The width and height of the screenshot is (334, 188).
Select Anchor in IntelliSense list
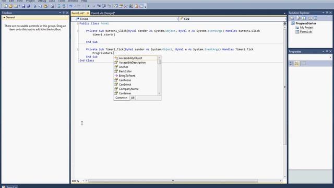pos(136,67)
